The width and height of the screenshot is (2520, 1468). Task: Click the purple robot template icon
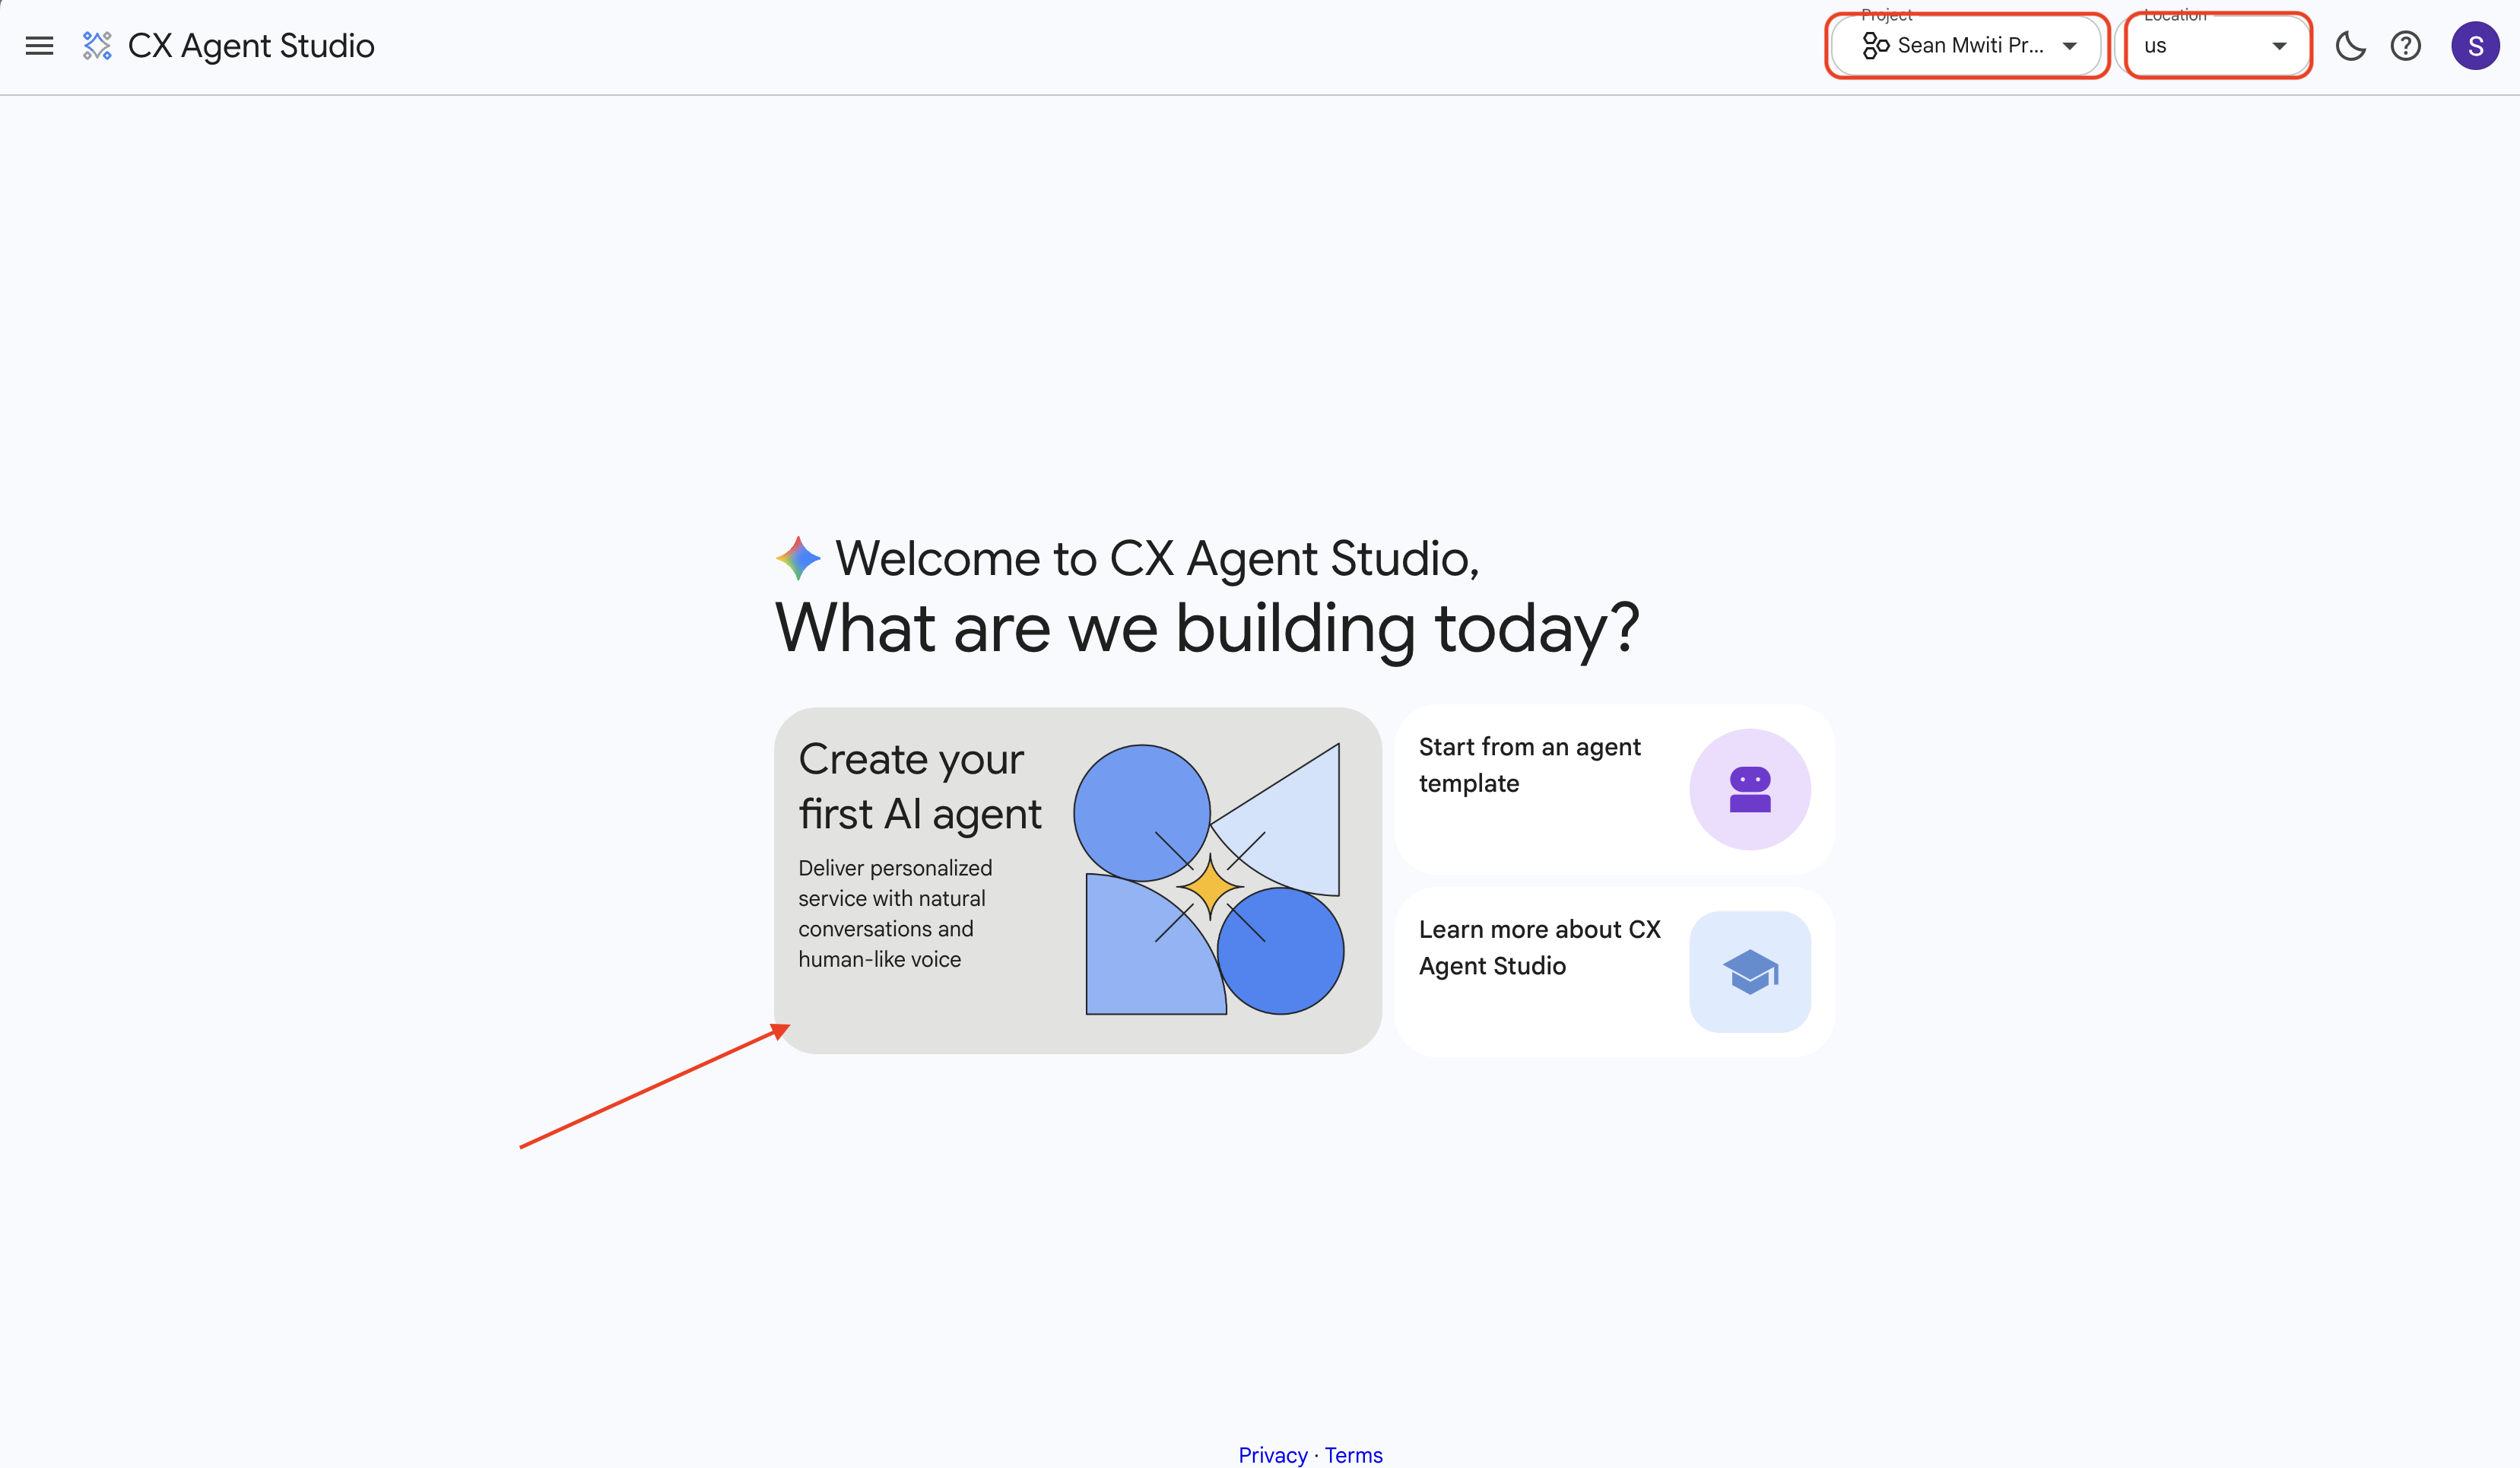click(1750, 790)
